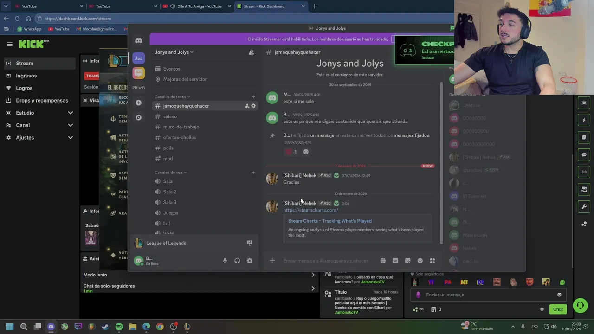Image resolution: width=594 pixels, height=334 pixels.
Task: Open Kick chat settings gear
Action: [x=542, y=309]
